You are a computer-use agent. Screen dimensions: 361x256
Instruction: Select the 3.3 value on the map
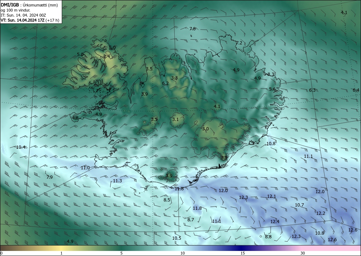point(174,78)
